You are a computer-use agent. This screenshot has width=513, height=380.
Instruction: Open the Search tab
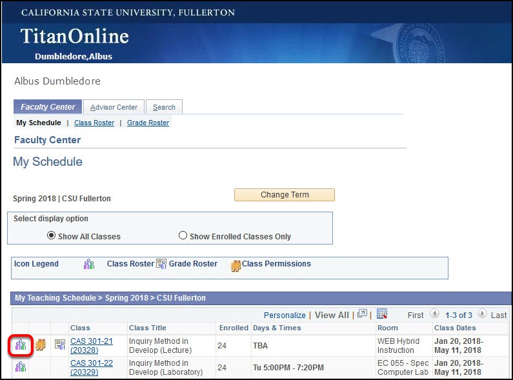click(x=164, y=107)
